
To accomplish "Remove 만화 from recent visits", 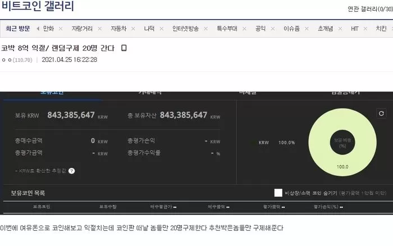I will click(61, 29).
